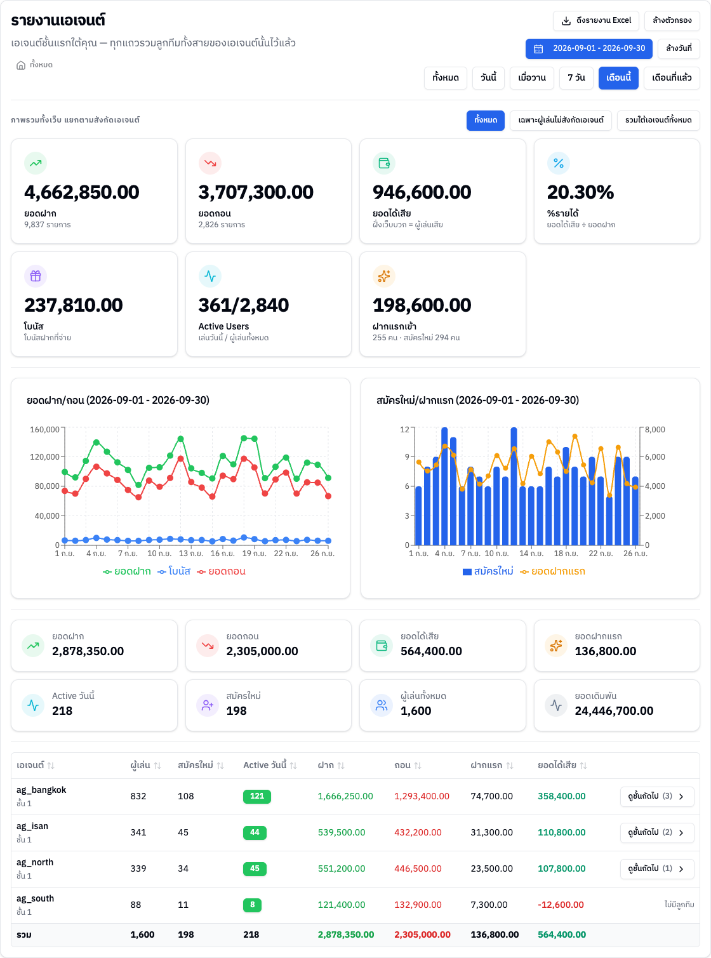This screenshot has width=711, height=958.
Task: Click the sparkles icon above 198,600.00
Action: (384, 276)
